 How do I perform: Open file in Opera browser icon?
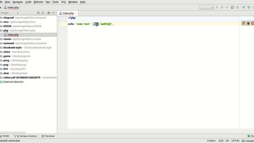(253, 23)
